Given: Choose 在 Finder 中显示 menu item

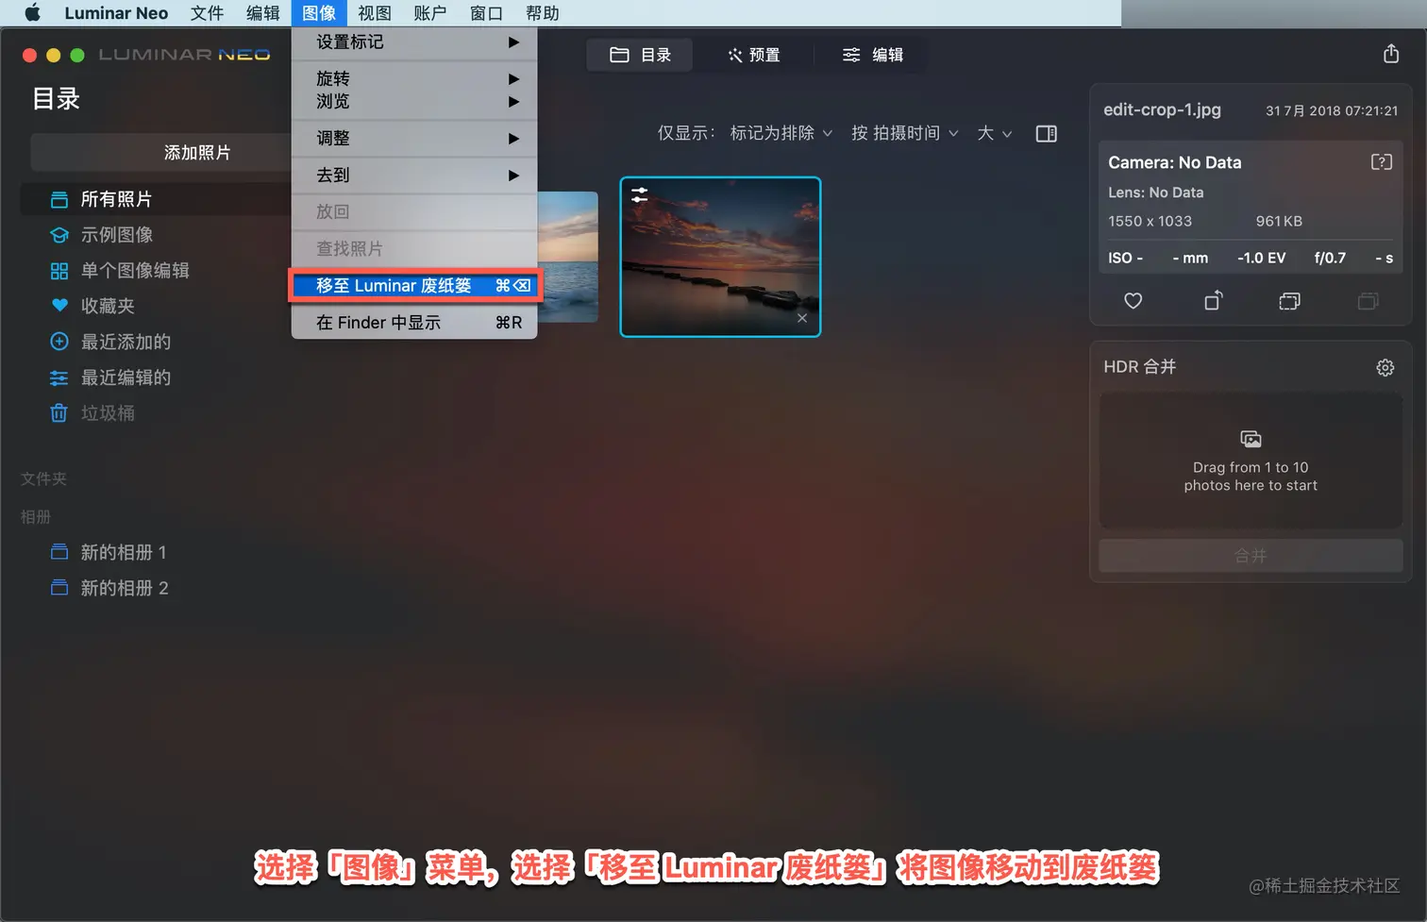Looking at the screenshot, I should click(x=414, y=322).
